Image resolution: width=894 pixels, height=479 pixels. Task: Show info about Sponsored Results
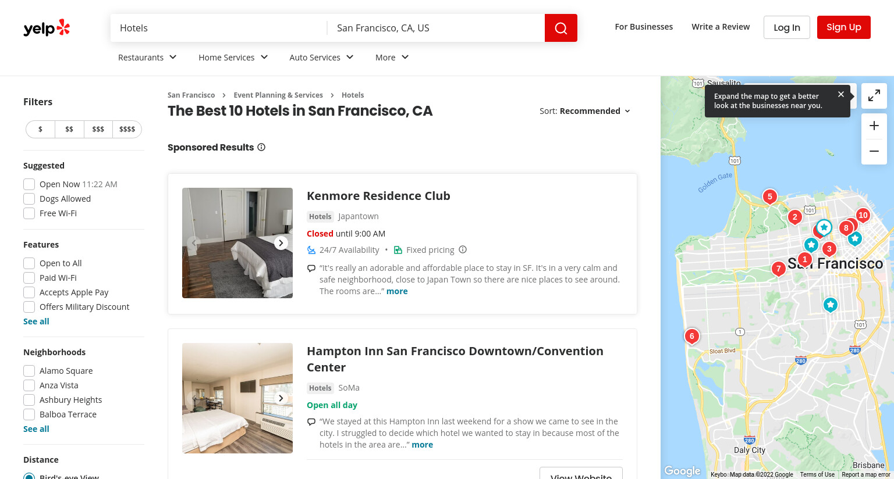click(x=261, y=147)
